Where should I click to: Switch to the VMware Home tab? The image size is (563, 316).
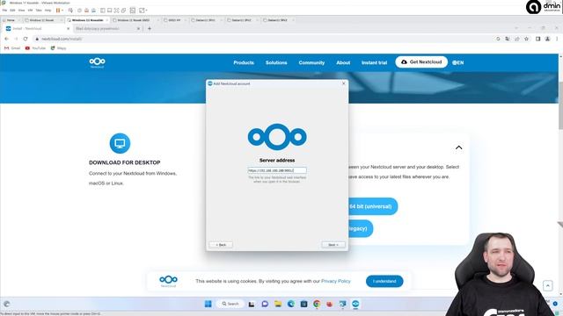[x=11, y=20]
